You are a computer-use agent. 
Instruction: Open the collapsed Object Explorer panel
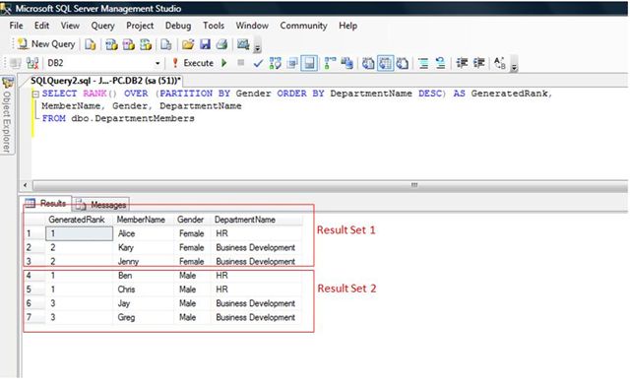point(7,114)
